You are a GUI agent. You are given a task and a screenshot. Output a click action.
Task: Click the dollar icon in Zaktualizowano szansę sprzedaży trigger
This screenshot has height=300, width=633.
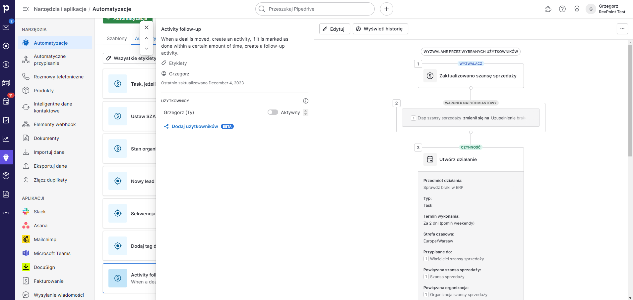pyautogui.click(x=430, y=76)
